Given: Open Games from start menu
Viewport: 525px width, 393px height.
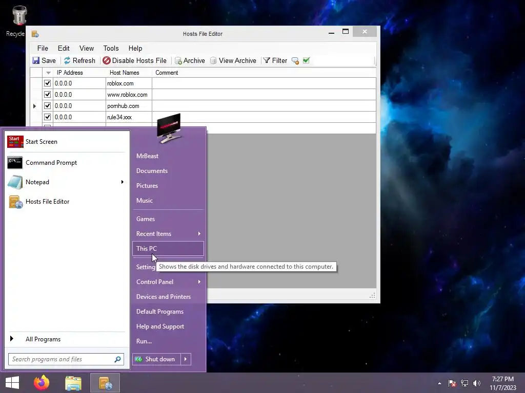Looking at the screenshot, I should [168, 219].
